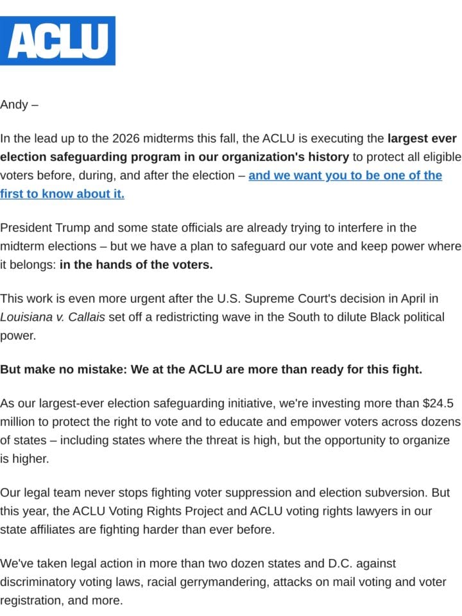Open the 'first to know about it' link
Screen dimensions: 462x616
click(62, 194)
